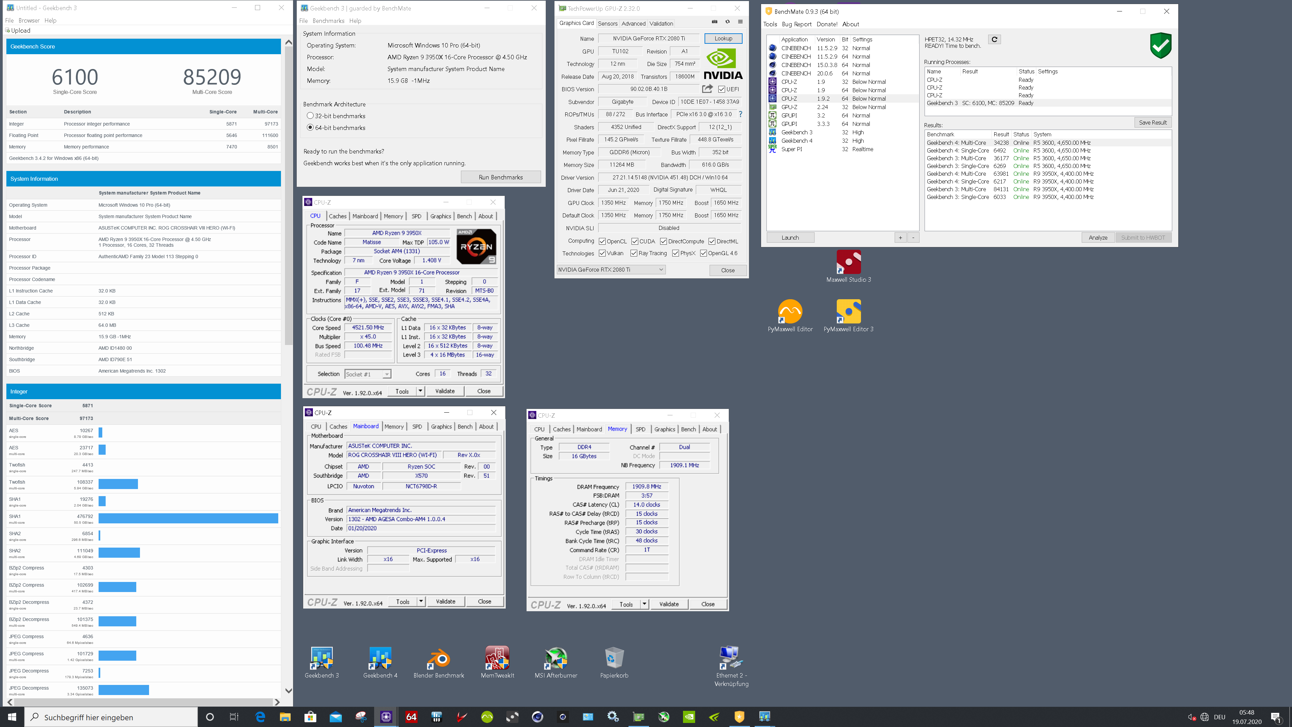1292x727 pixels.
Task: Click the Suchbegriff hier eingeben search box
Action: tap(111, 717)
